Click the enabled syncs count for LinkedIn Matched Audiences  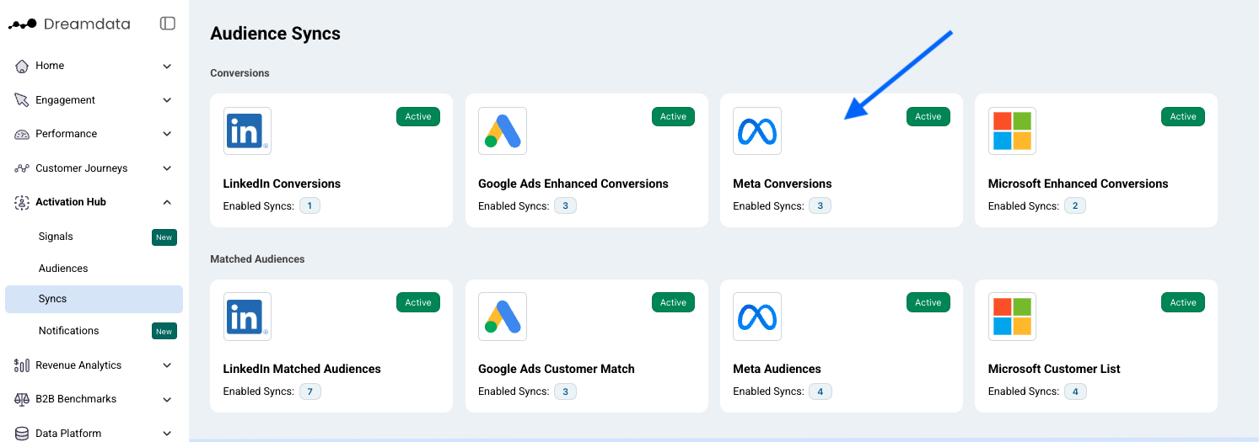click(x=310, y=391)
